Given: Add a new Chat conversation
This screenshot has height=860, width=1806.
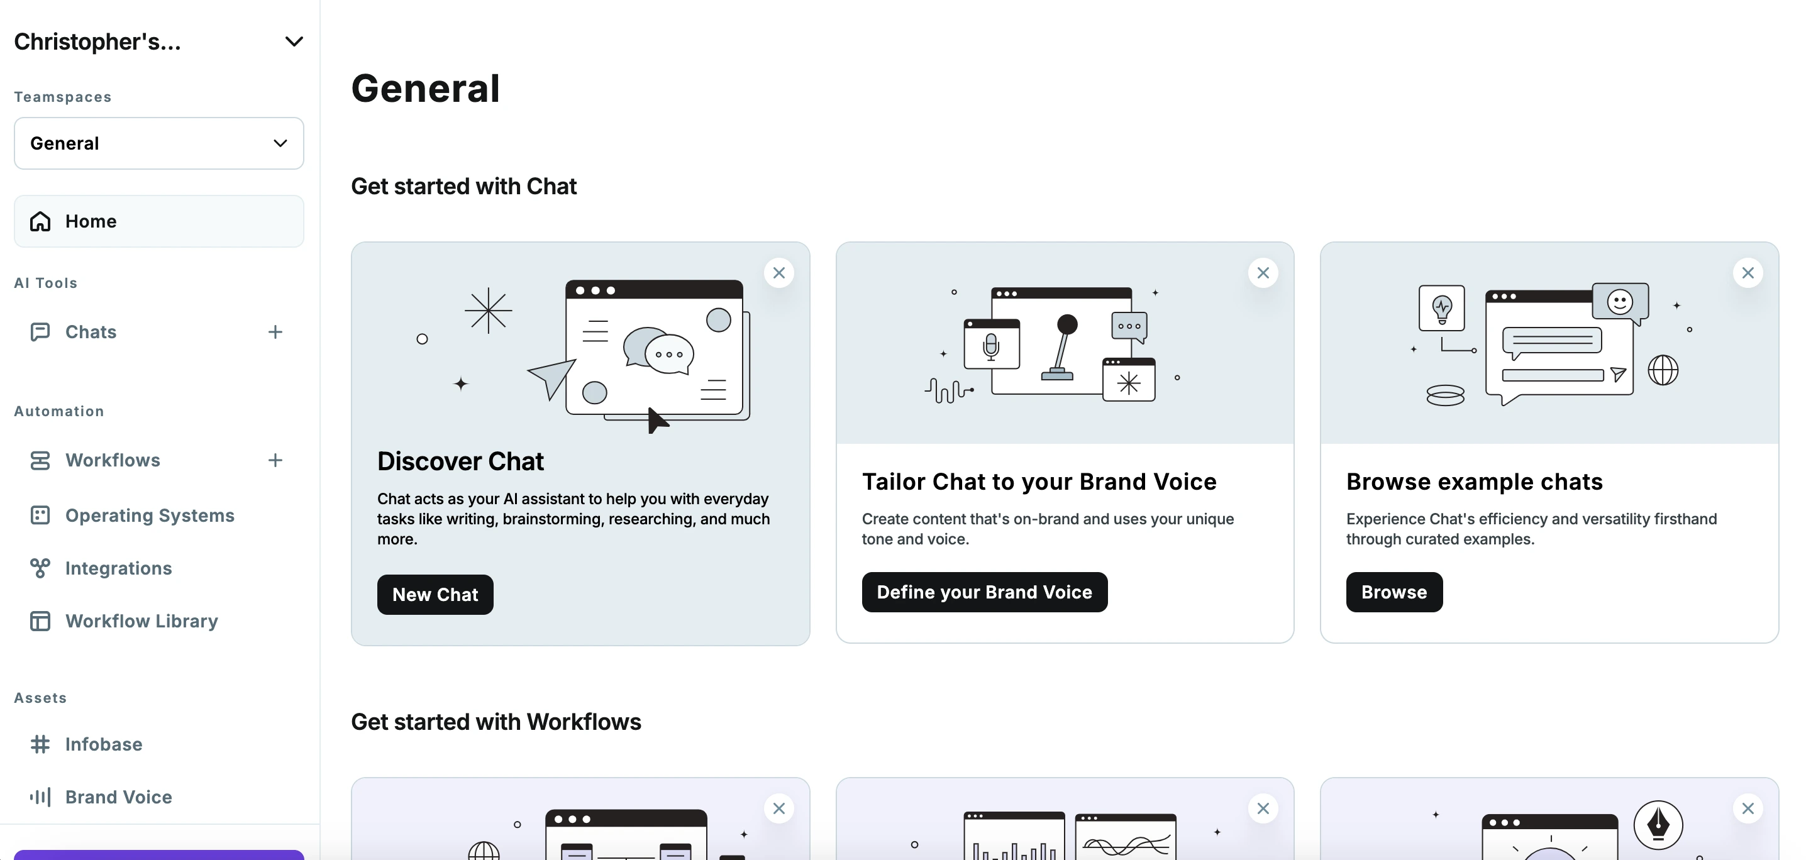Looking at the screenshot, I should coord(274,333).
